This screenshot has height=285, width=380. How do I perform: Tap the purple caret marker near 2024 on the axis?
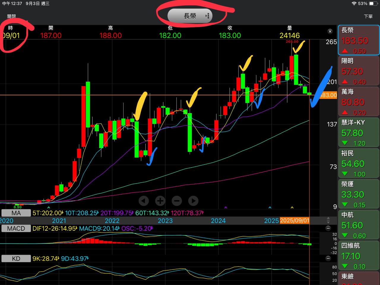[226, 207]
